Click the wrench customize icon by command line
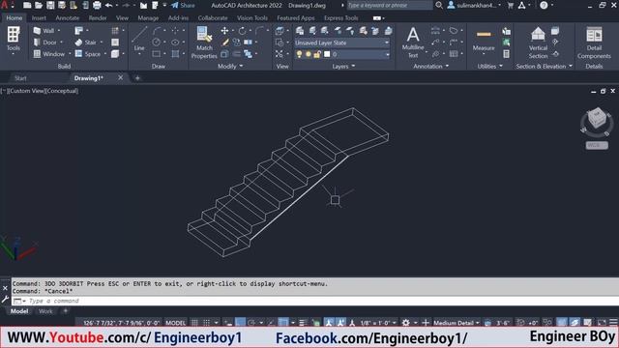Viewport: 619px width, 348px height. [x=5, y=300]
